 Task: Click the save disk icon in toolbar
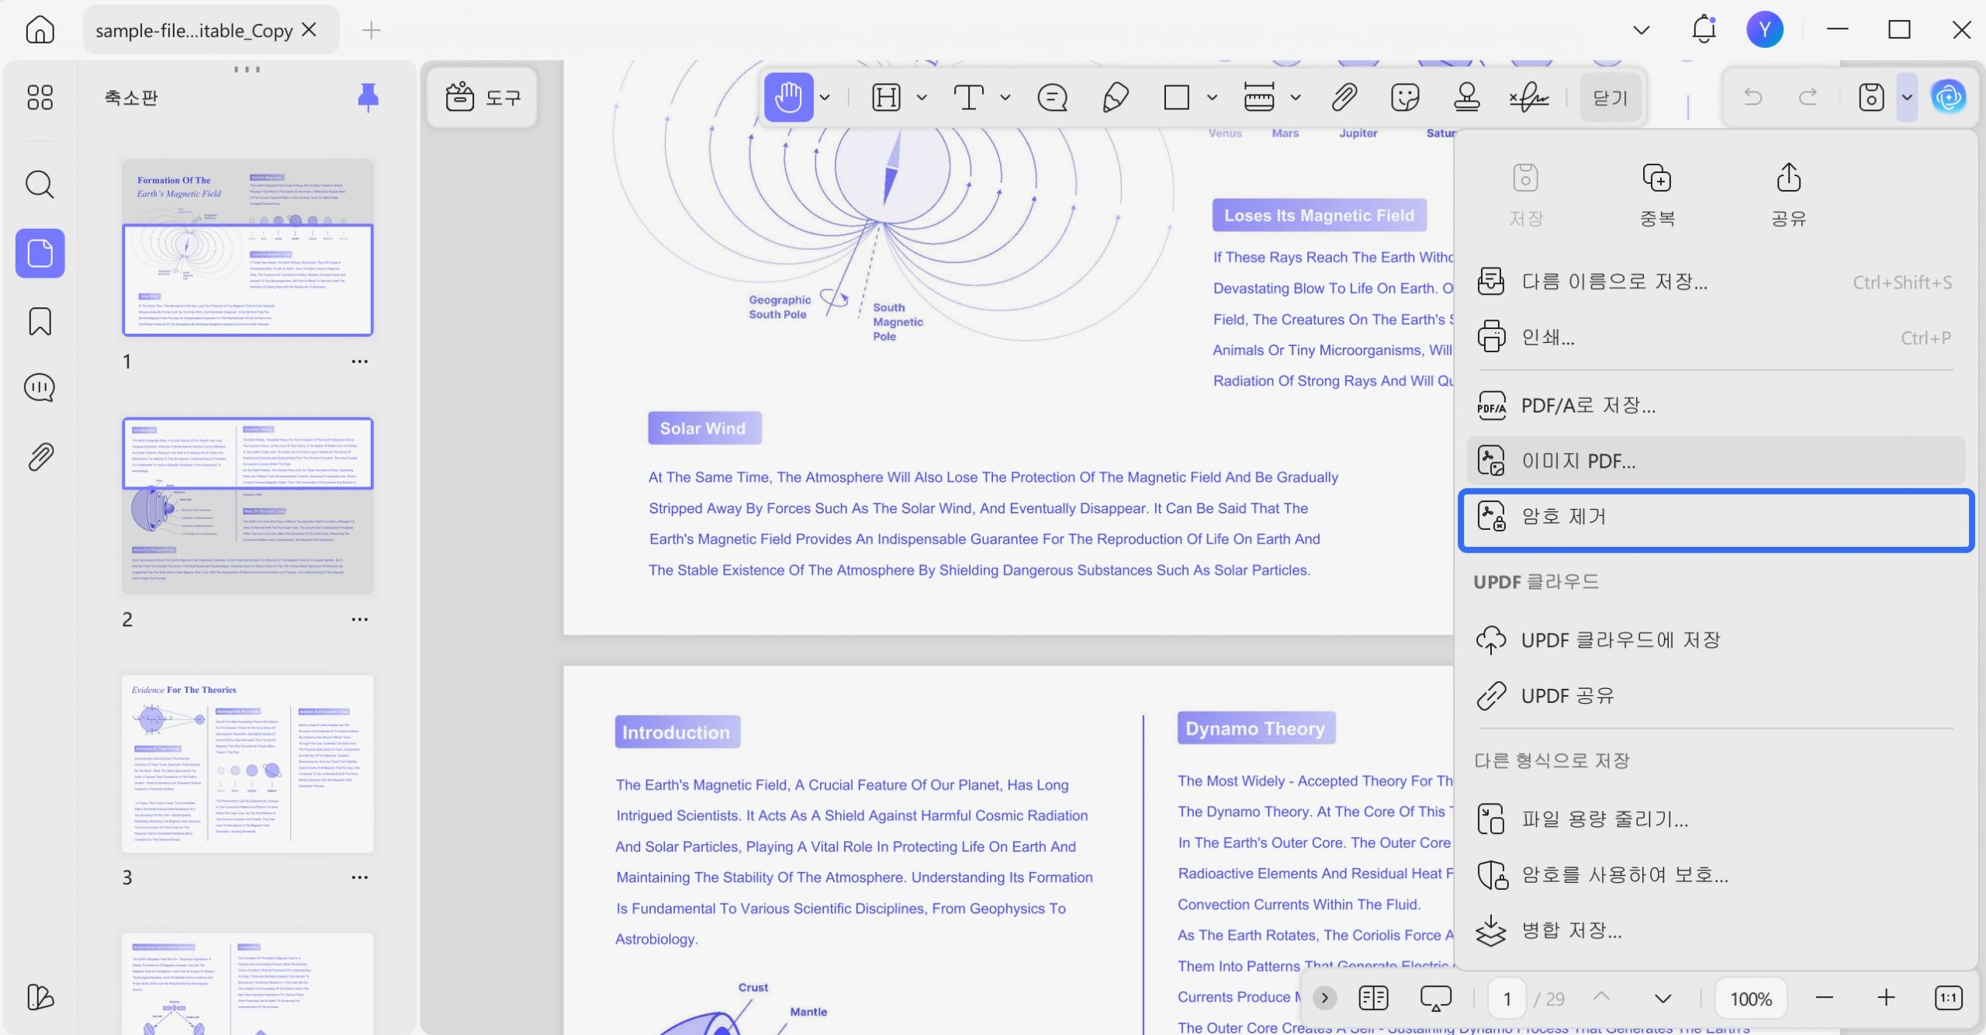[x=1871, y=98]
